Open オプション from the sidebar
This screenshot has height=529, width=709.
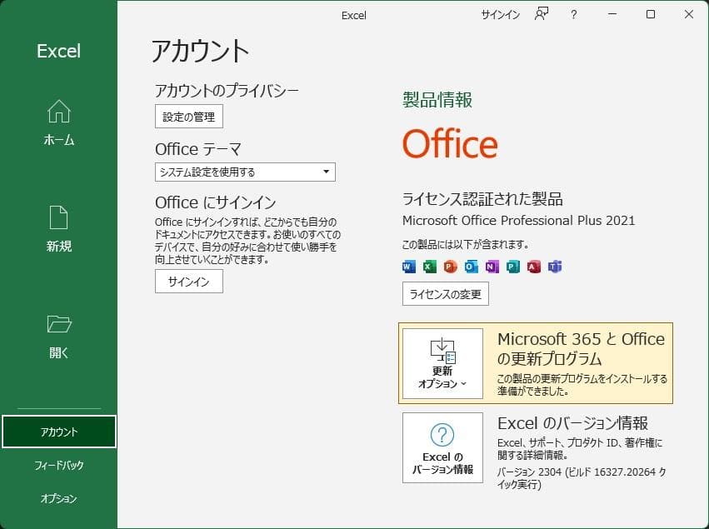click(x=58, y=498)
